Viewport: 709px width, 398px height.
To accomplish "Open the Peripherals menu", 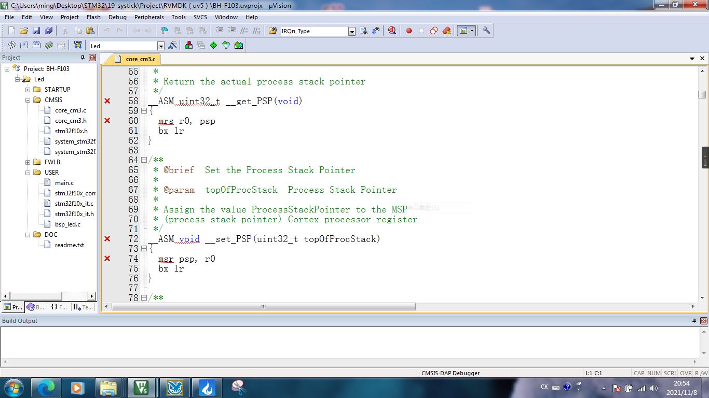I will click(149, 17).
